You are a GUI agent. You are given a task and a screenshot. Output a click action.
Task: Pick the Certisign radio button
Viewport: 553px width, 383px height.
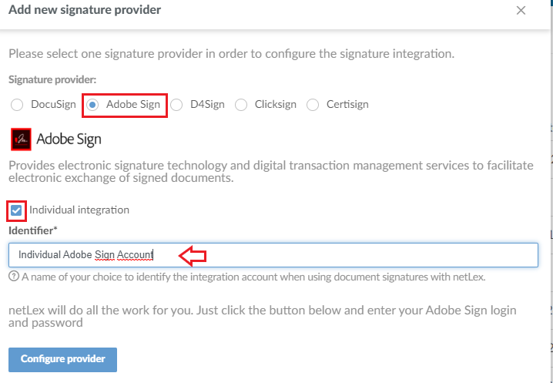[313, 105]
